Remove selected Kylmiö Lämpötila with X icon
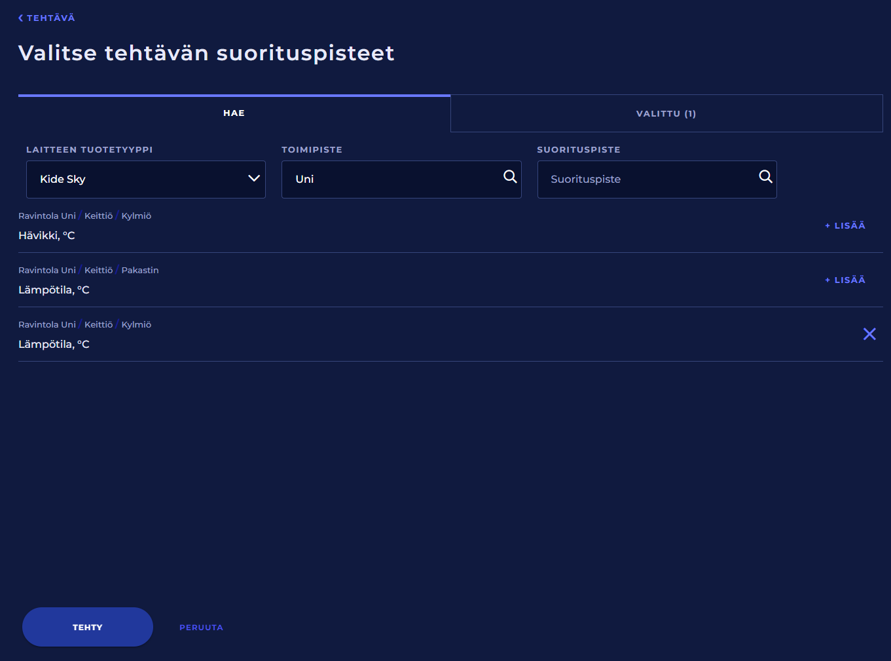This screenshot has height=661, width=891. click(x=869, y=334)
